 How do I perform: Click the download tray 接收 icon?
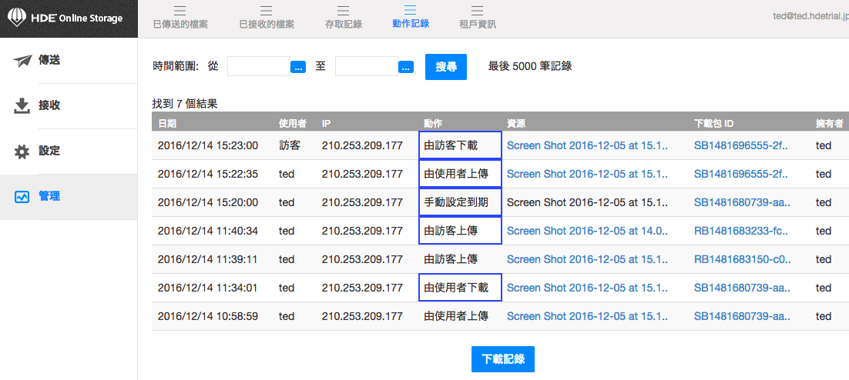pyautogui.click(x=22, y=106)
